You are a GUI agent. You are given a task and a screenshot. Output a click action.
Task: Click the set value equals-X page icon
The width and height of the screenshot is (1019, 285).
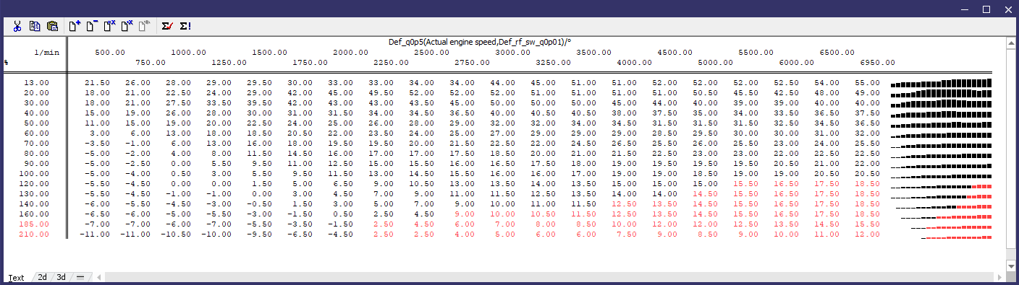coord(109,26)
